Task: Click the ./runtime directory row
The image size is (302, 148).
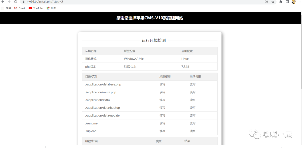Action: point(150,123)
